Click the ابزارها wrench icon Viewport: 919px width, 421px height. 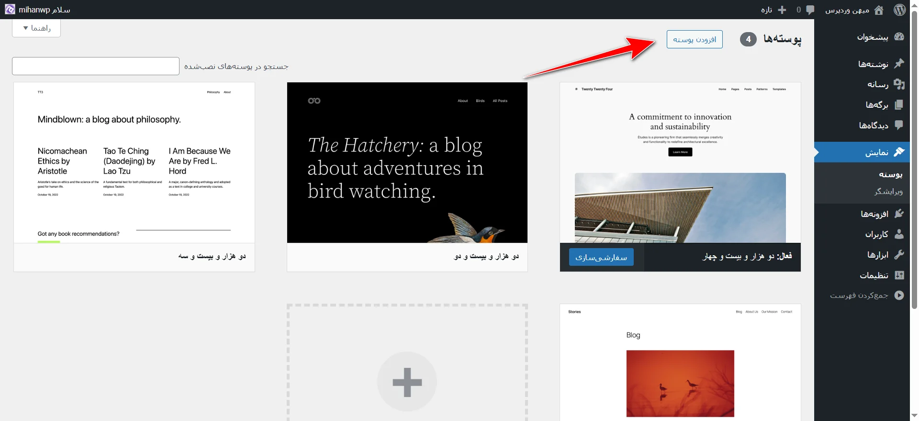click(x=899, y=254)
